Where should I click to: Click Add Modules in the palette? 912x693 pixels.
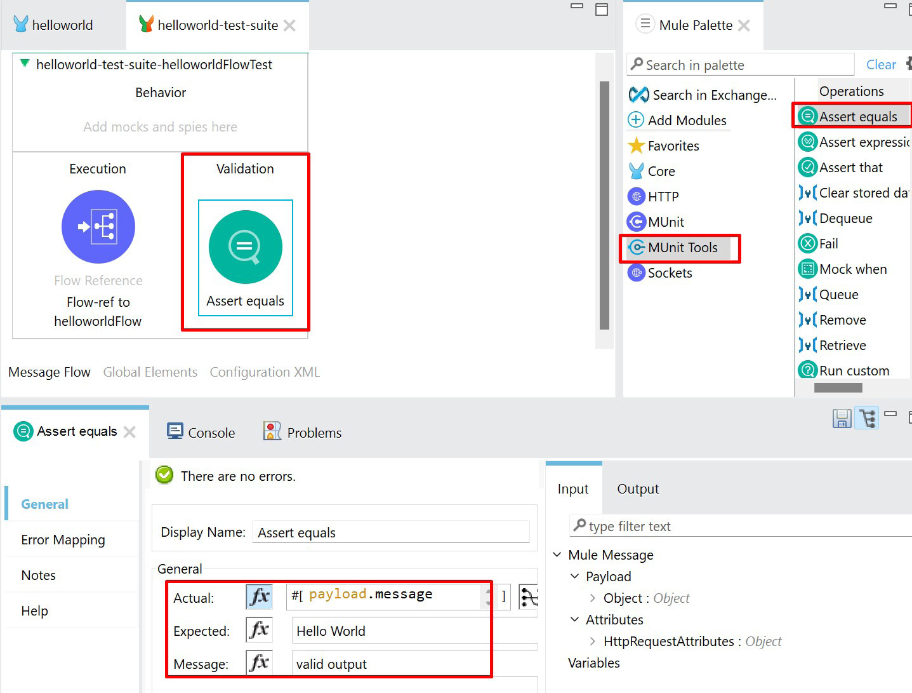point(677,120)
